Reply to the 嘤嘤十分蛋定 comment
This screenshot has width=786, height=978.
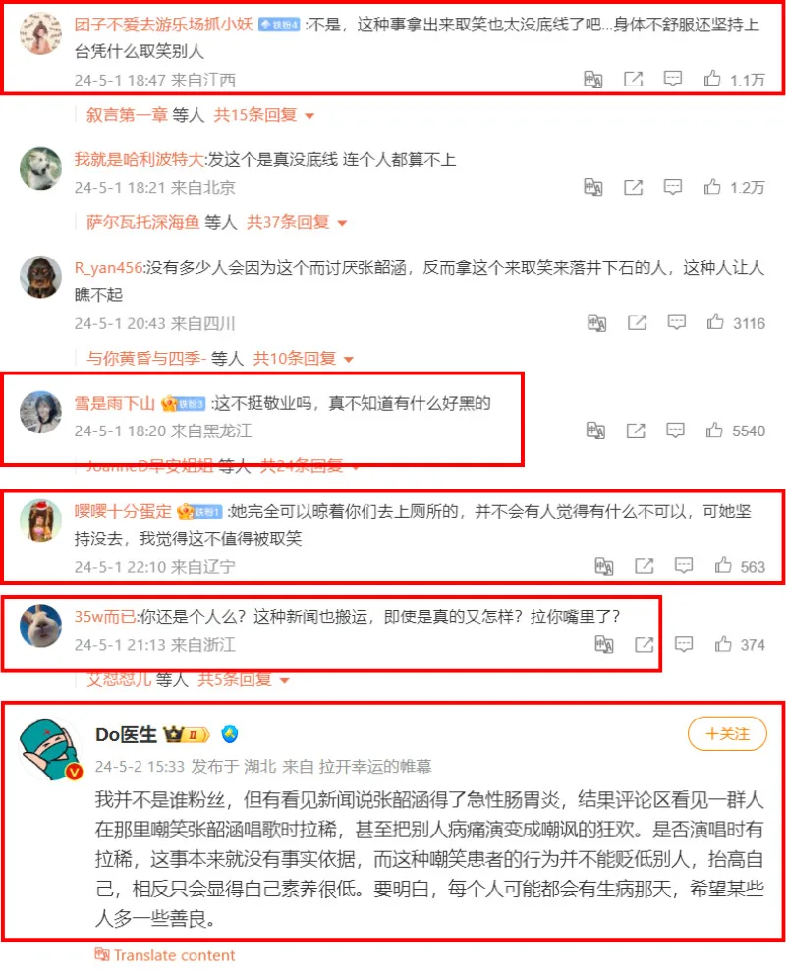[684, 566]
